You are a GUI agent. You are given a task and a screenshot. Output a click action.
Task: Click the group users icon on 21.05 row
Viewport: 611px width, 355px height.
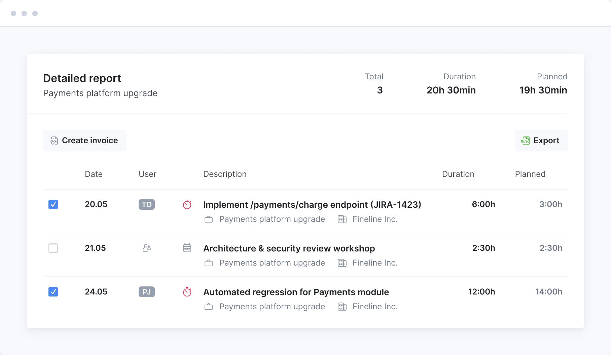pyautogui.click(x=147, y=248)
